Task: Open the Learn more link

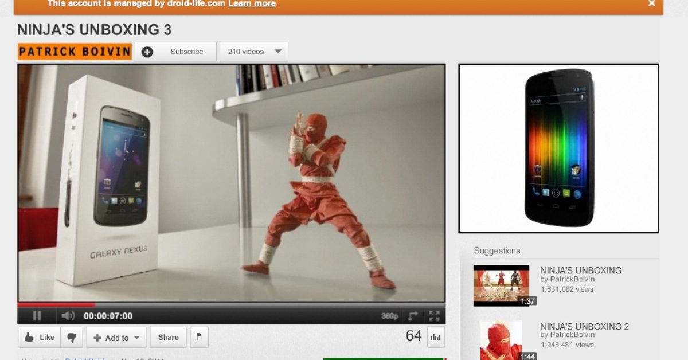Action: (x=252, y=4)
